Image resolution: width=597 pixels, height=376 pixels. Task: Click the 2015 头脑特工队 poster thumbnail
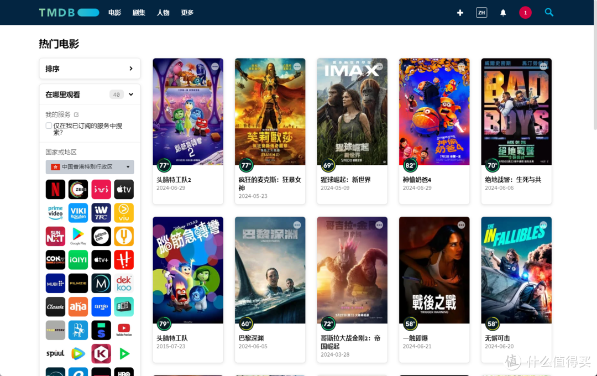pyautogui.click(x=188, y=270)
